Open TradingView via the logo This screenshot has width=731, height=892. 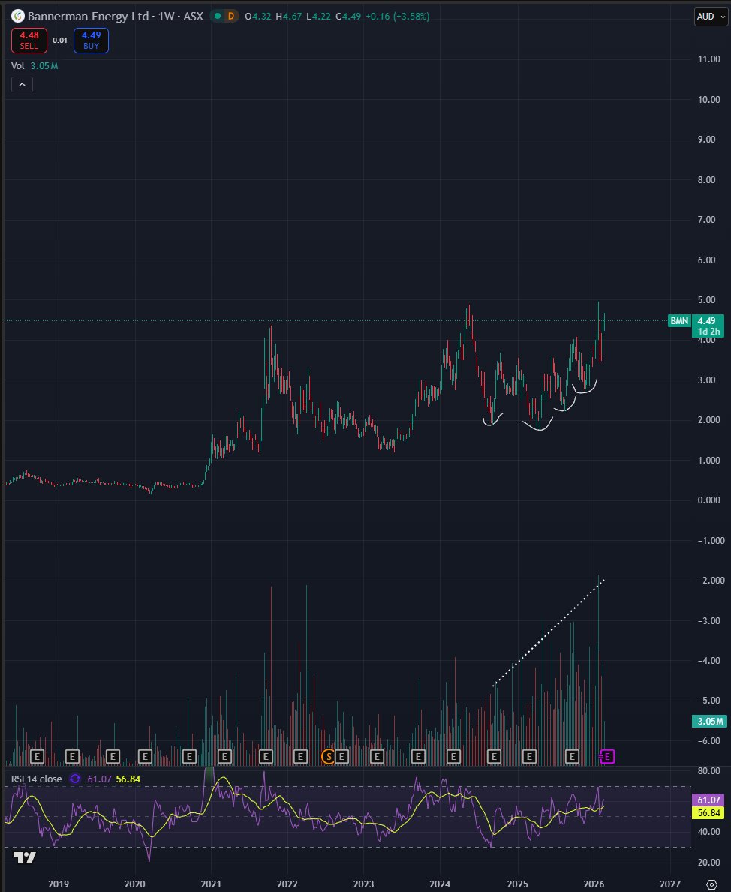point(25,858)
